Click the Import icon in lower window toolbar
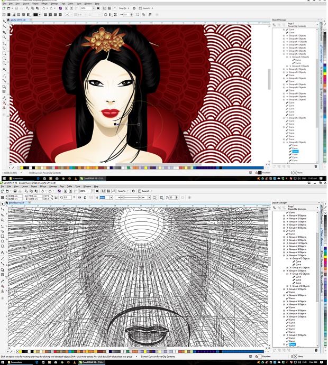The width and height of the screenshot is (328, 365). 66,191
